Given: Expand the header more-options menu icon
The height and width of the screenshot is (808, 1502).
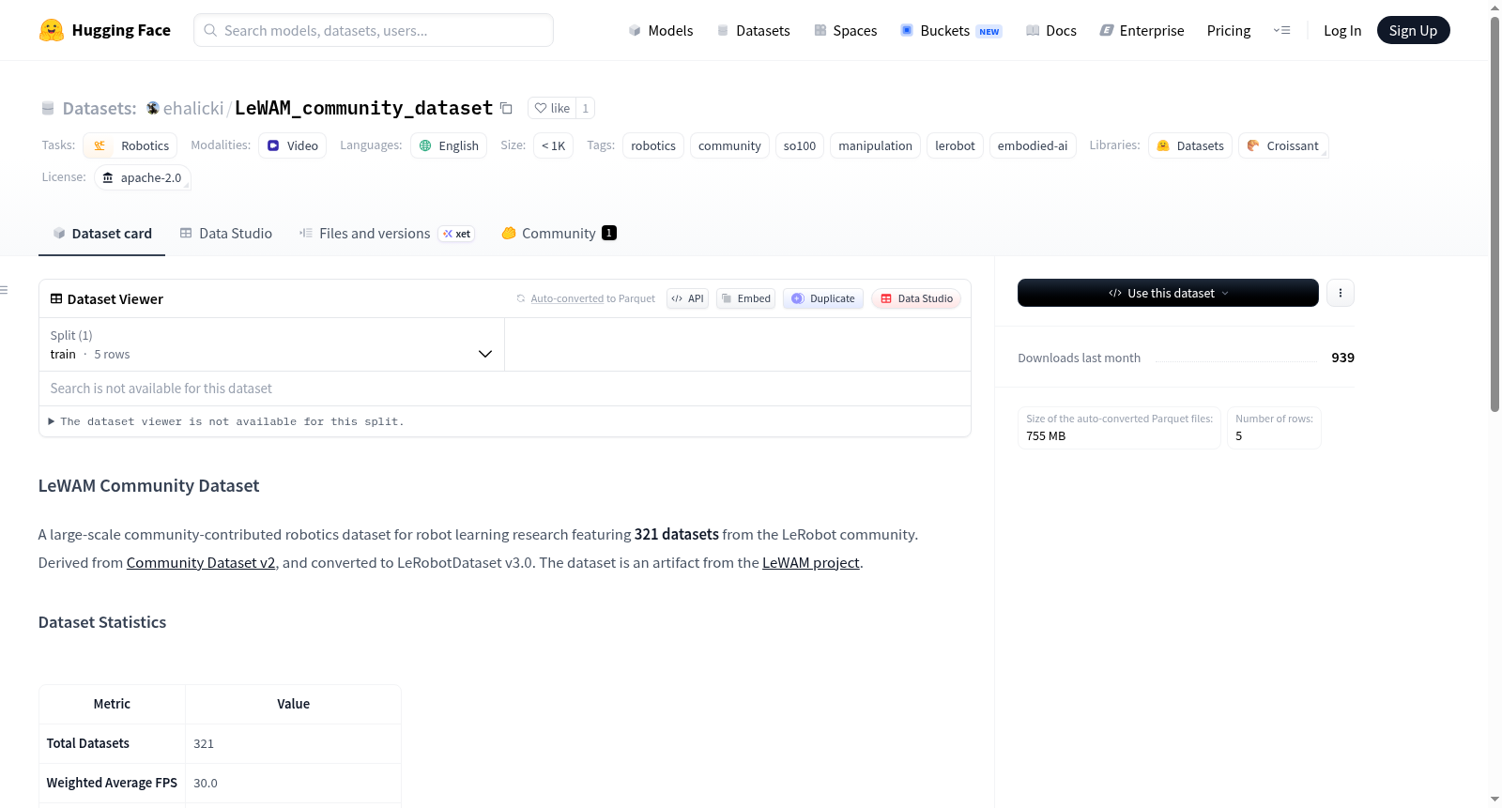Looking at the screenshot, I should 1281,30.
